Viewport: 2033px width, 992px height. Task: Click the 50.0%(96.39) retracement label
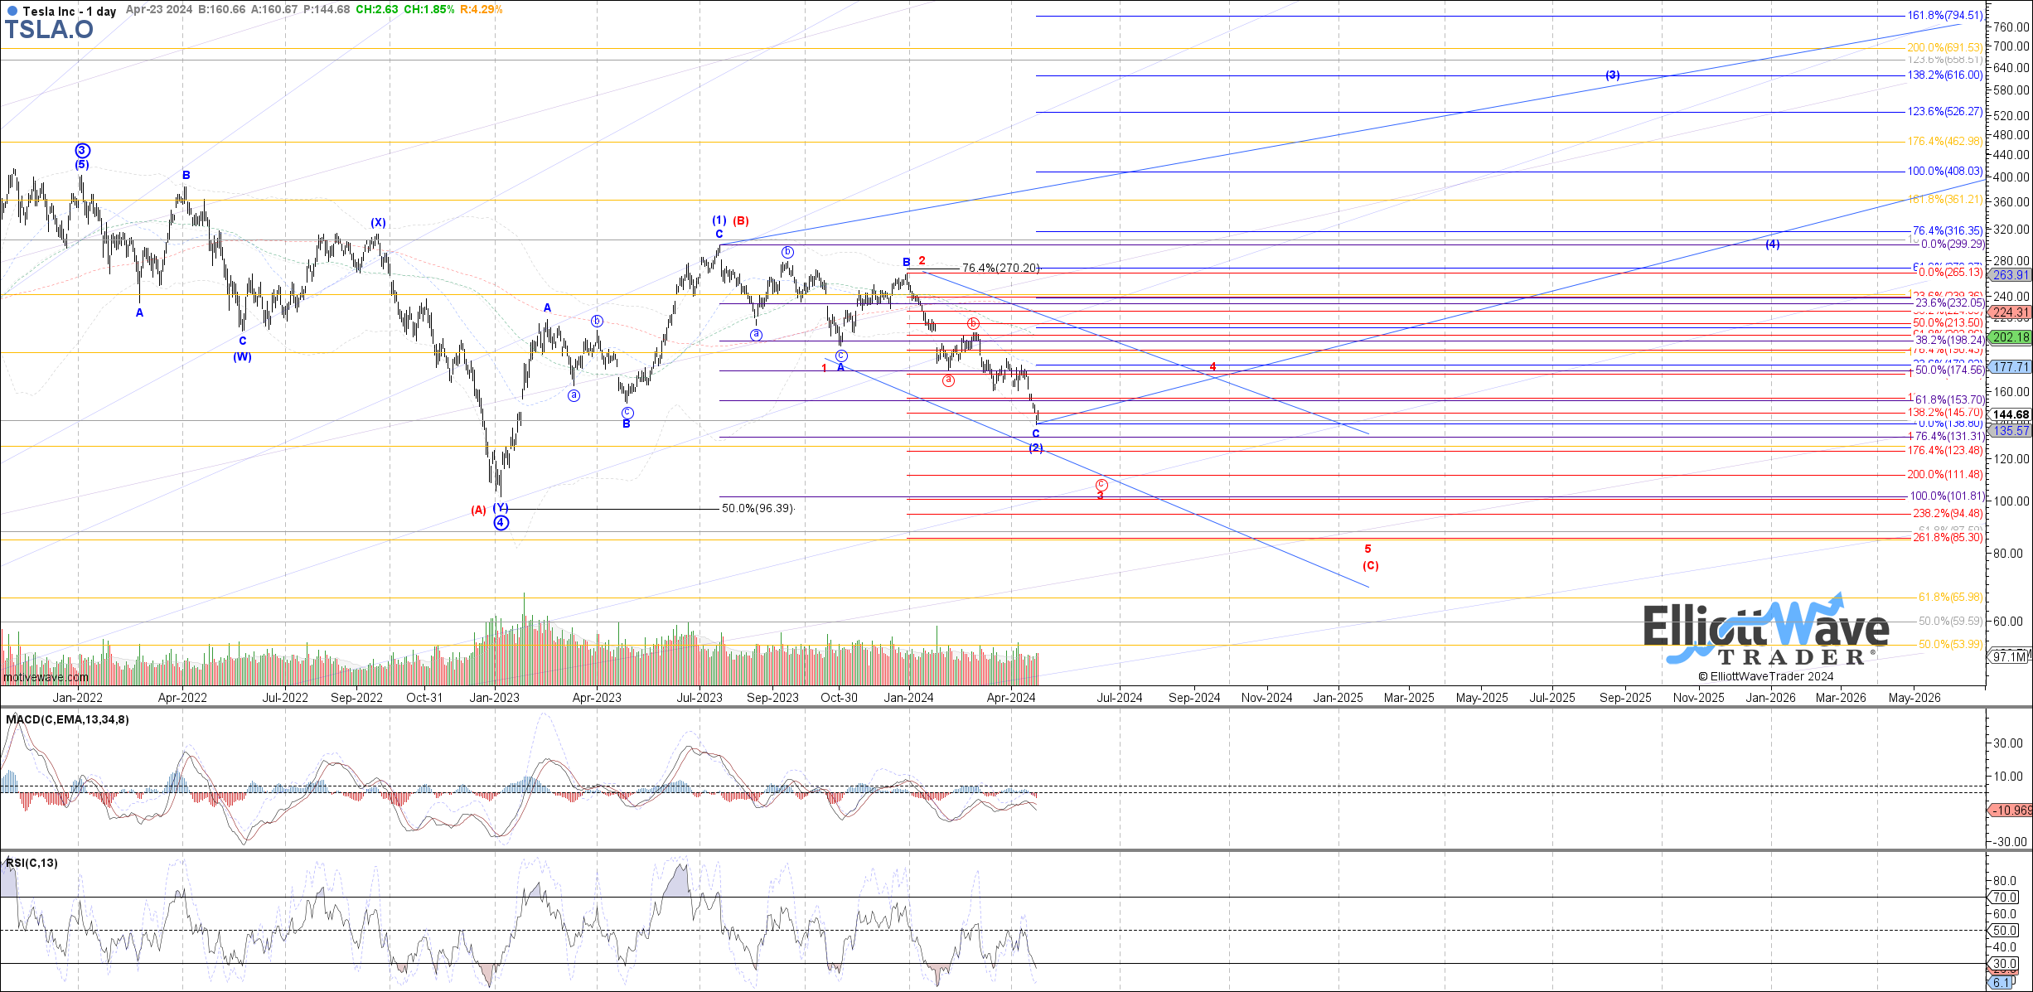758,509
